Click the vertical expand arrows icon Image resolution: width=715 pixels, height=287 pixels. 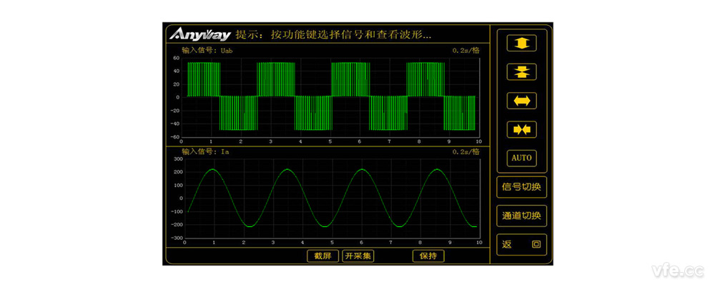521,44
